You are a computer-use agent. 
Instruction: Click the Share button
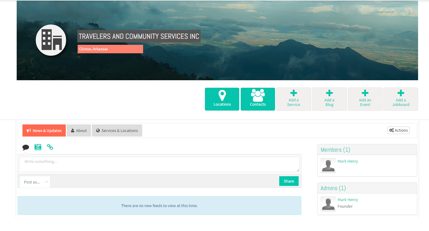[289, 181]
